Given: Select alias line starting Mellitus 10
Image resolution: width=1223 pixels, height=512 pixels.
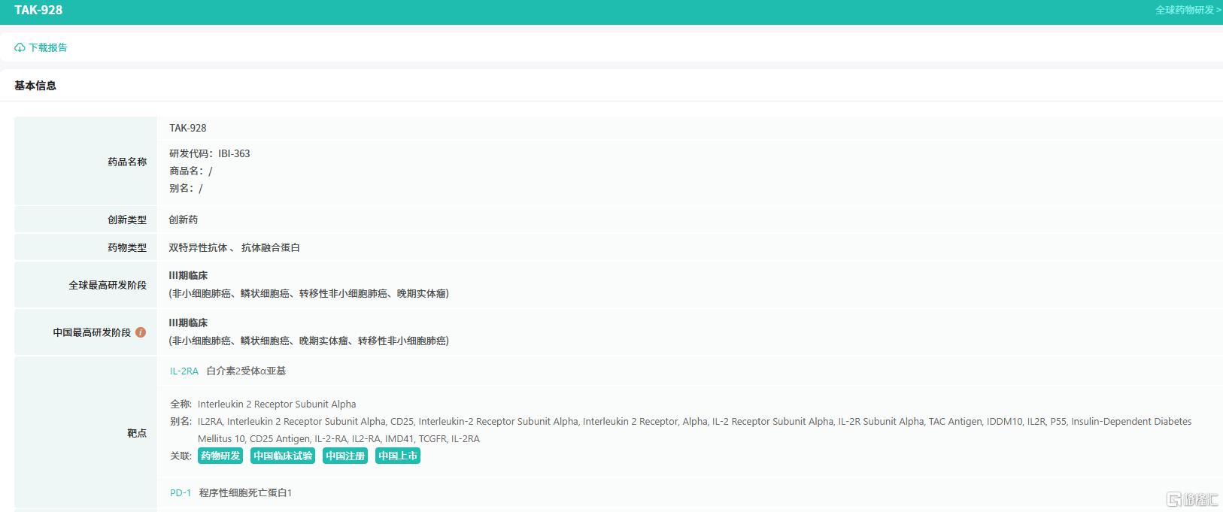Looking at the screenshot, I should pos(338,438).
